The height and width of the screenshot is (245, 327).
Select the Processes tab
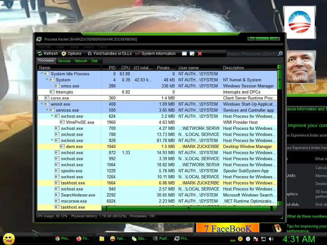pos(46,60)
